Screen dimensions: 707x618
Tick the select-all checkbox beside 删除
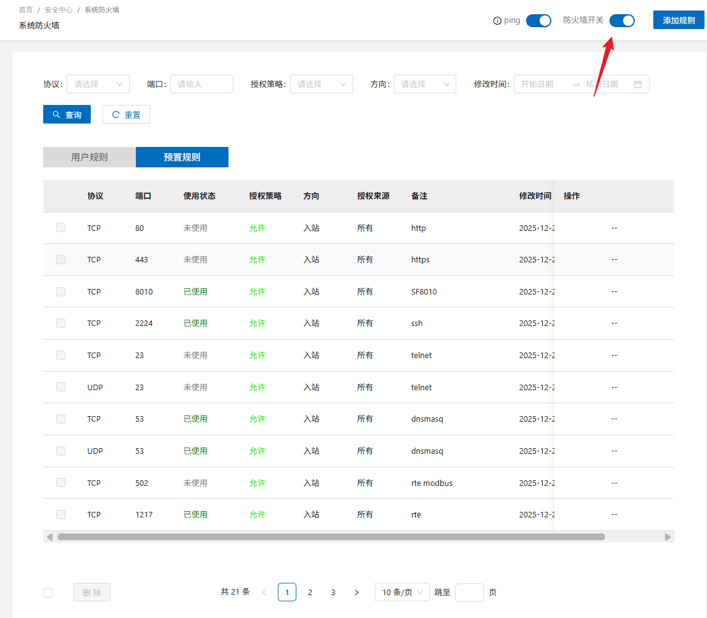(48, 593)
